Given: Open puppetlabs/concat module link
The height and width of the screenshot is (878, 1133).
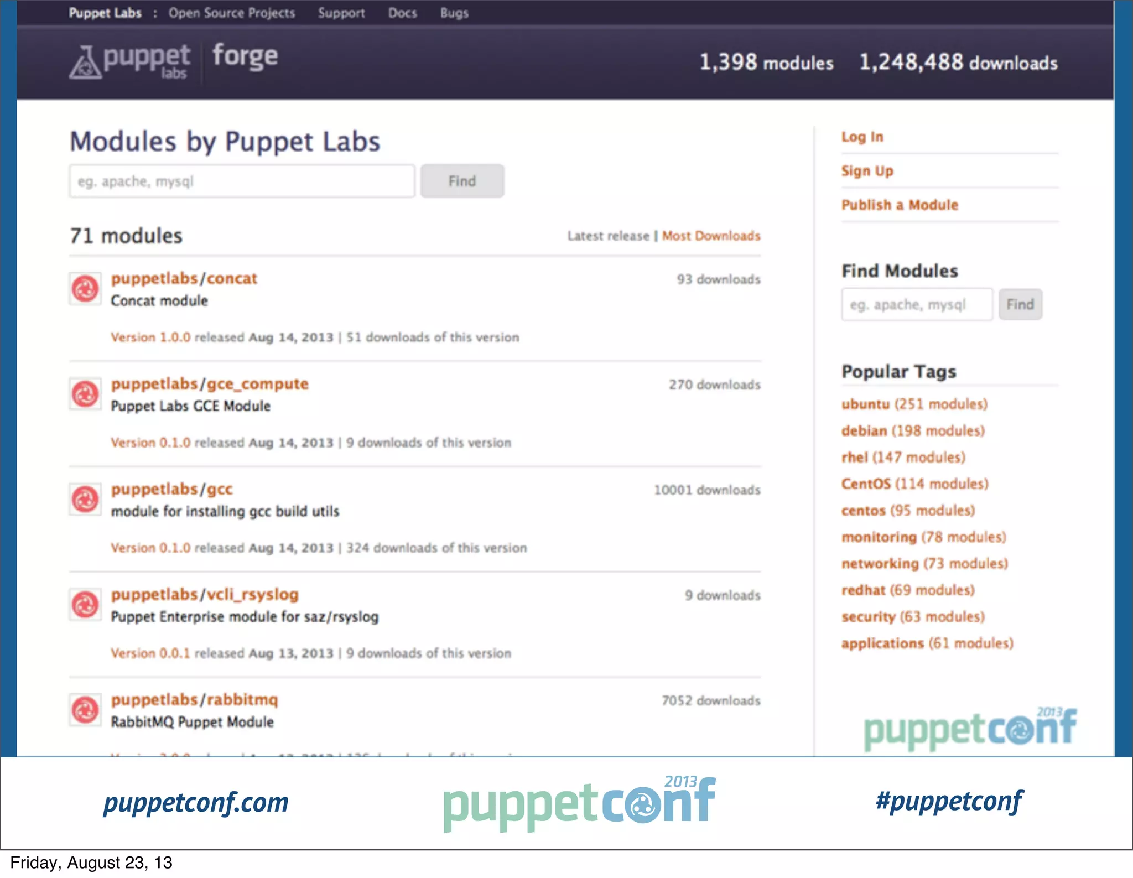Looking at the screenshot, I should pyautogui.click(x=184, y=278).
